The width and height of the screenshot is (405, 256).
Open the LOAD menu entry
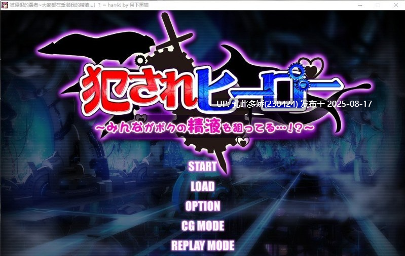tap(203, 186)
